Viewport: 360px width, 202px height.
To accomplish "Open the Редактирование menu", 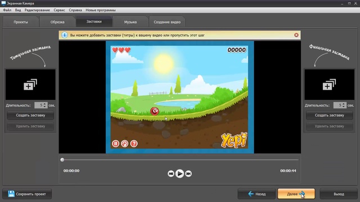I will [x=37, y=10].
